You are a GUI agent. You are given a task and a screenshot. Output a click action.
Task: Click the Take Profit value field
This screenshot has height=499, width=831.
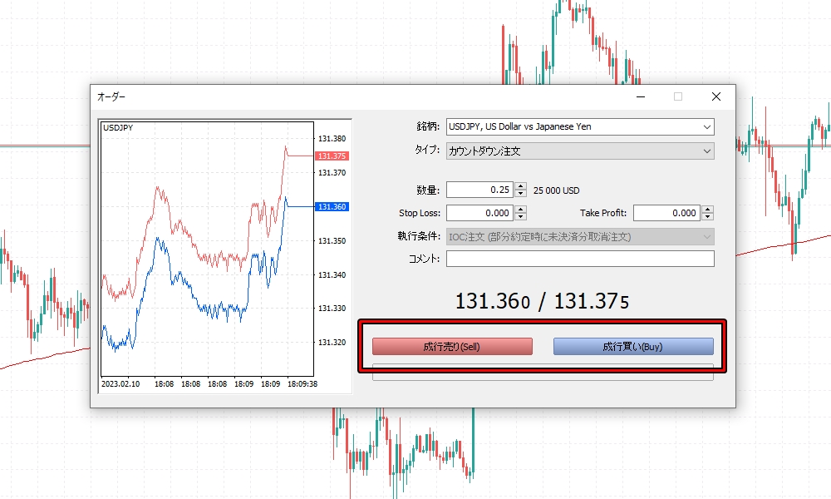pyautogui.click(x=666, y=213)
